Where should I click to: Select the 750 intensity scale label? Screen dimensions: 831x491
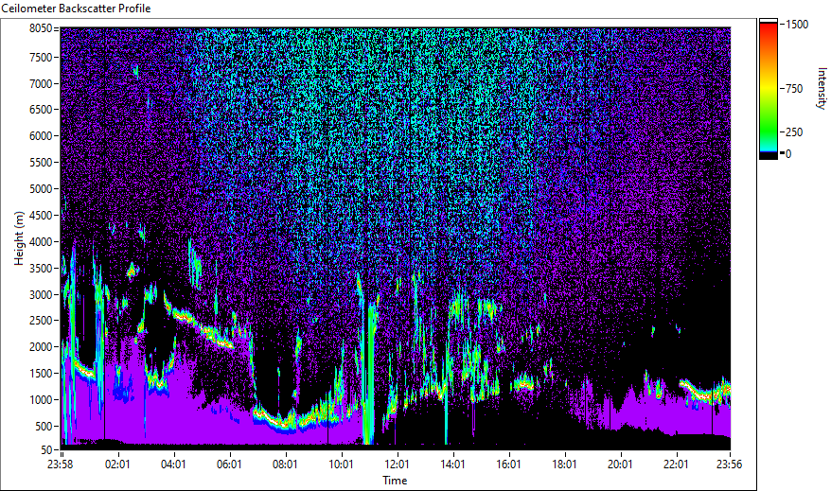(x=794, y=89)
